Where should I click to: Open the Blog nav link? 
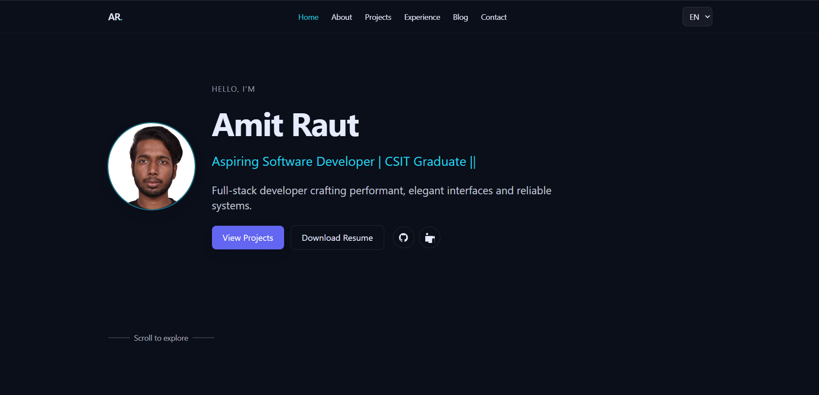(460, 17)
